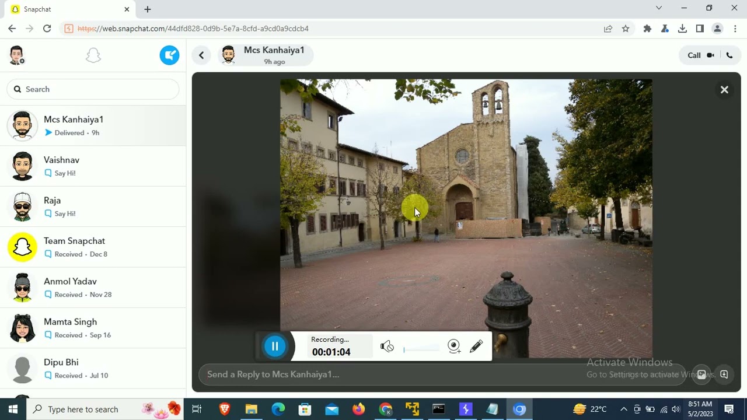Viewport: 747px width, 420px height.
Task: Close the Snapchat browser tab
Action: coord(127,9)
